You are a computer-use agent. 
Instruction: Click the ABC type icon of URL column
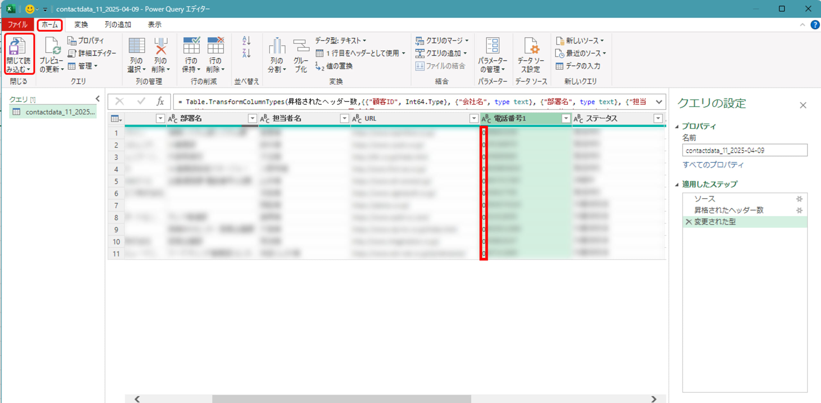click(x=357, y=119)
